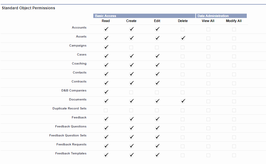Image resolution: width=266 pixels, height=164 pixels.
Task: Toggle the Accounts Read checkbox
Action: coord(106,29)
